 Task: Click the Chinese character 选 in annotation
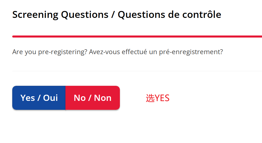(150, 98)
